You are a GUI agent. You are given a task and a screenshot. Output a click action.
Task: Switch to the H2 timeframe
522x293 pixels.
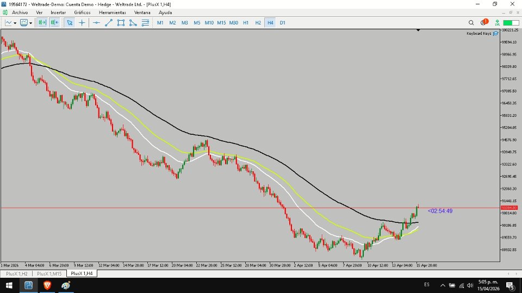click(258, 23)
